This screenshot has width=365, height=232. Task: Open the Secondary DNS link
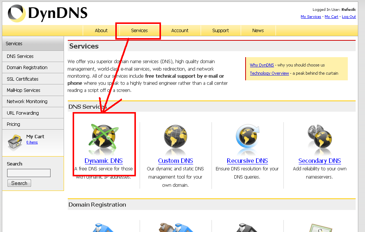tap(320, 161)
